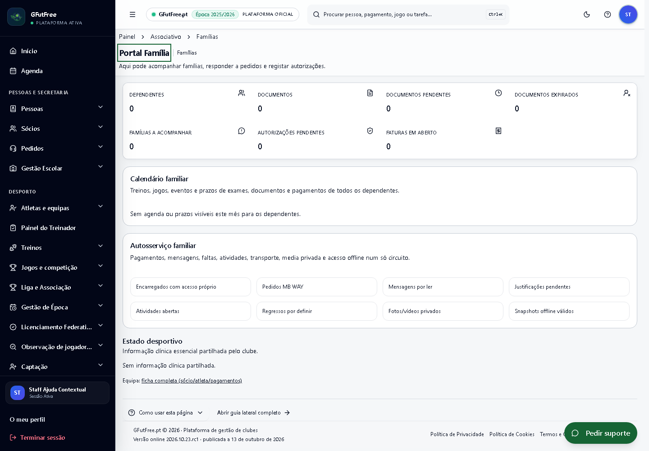Image resolution: width=649 pixels, height=451 pixels.
Task: Expand the Observação de jogadores chevron
Action: pyautogui.click(x=101, y=345)
